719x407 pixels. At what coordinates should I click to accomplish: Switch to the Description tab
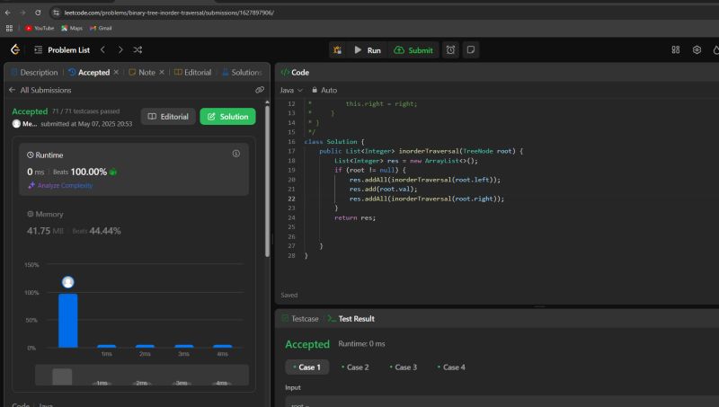34,73
